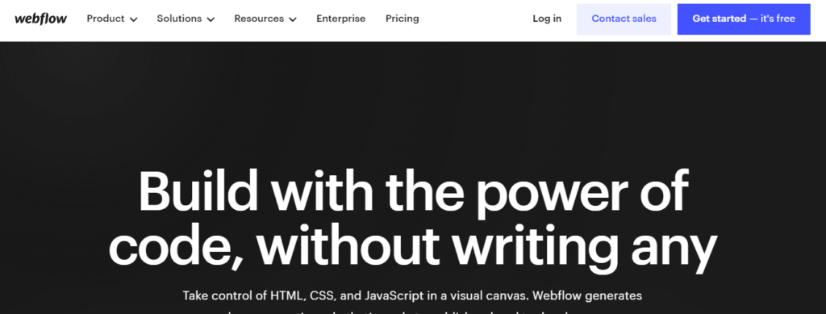Click the headline line "Build with the power of"
826x314 pixels.
(x=414, y=190)
